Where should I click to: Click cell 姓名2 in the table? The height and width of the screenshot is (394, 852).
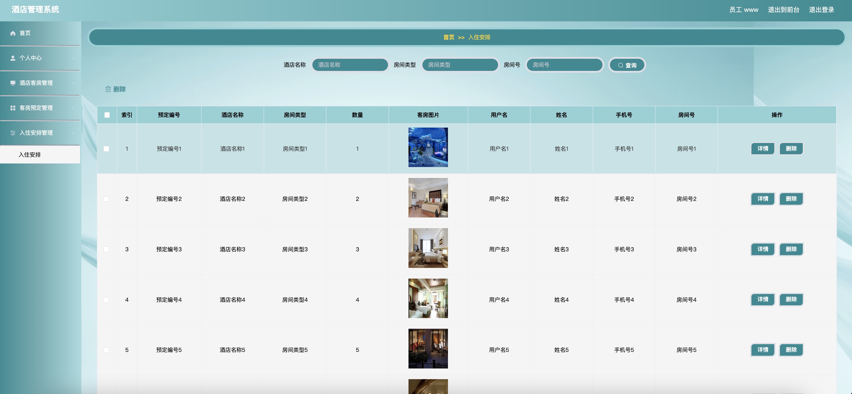pos(562,199)
